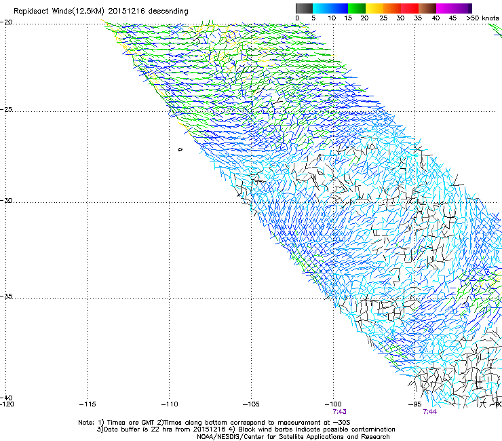Click the purple '7:44' pass time label

(x=429, y=412)
